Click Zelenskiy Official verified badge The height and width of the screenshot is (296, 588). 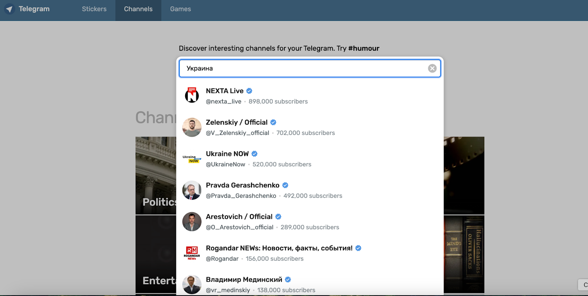tap(273, 122)
